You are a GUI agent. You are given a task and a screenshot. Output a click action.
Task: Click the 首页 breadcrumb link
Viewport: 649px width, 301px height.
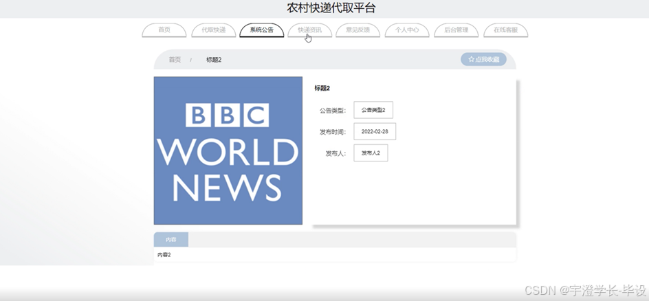(x=175, y=60)
